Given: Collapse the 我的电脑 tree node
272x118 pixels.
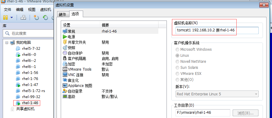Looking at the screenshot, I should 7,43.
